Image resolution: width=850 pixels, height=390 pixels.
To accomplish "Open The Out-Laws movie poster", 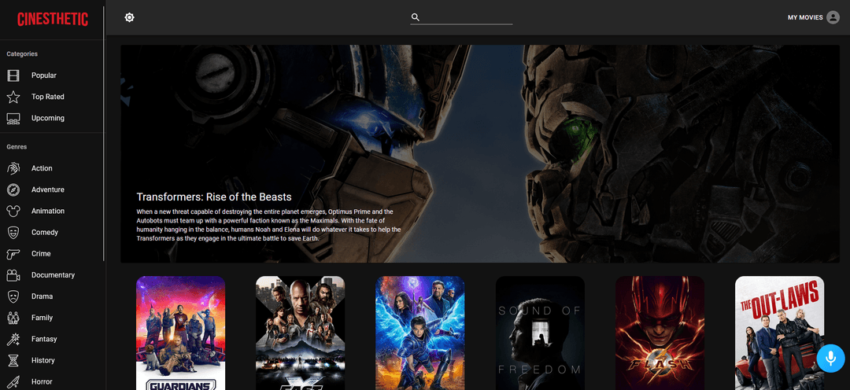I will click(x=779, y=333).
